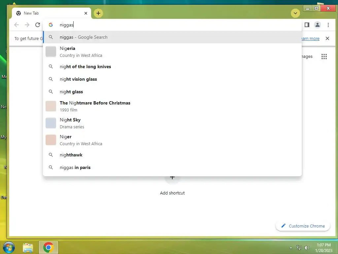Screen dimensions: 338x254
Task: Open the Windows Start menu orb
Action: tap(9, 247)
